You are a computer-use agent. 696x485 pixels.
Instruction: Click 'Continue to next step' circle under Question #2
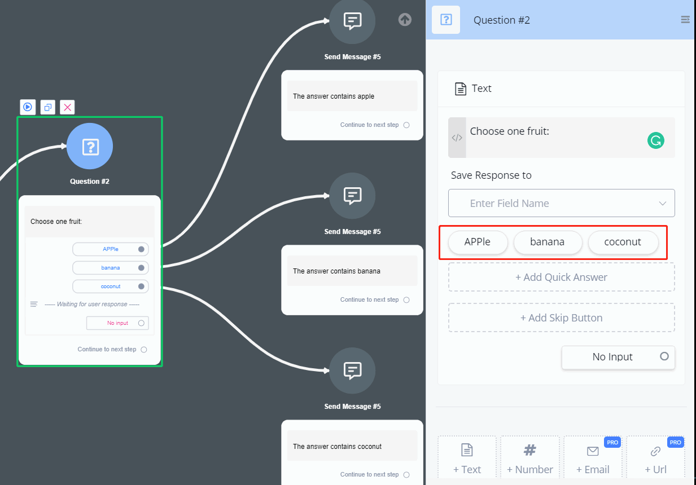tap(144, 350)
